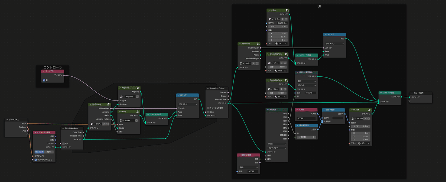
Task: Click the GAME O... text field on UI Text
Action: click(282, 23)
